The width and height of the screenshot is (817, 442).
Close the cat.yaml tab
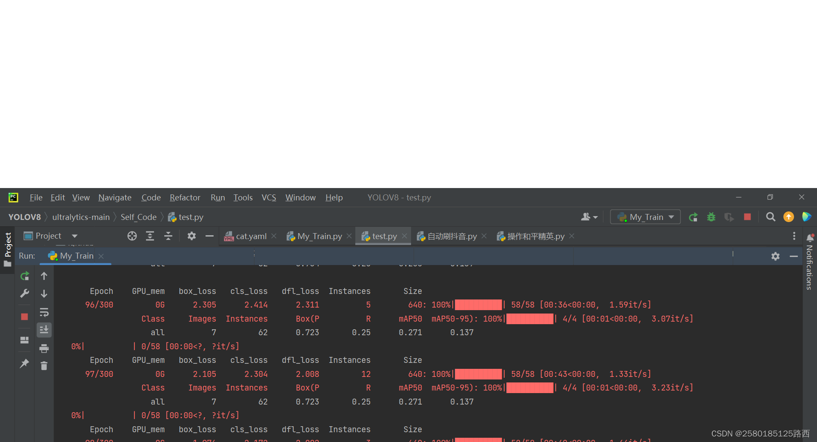pyautogui.click(x=274, y=236)
